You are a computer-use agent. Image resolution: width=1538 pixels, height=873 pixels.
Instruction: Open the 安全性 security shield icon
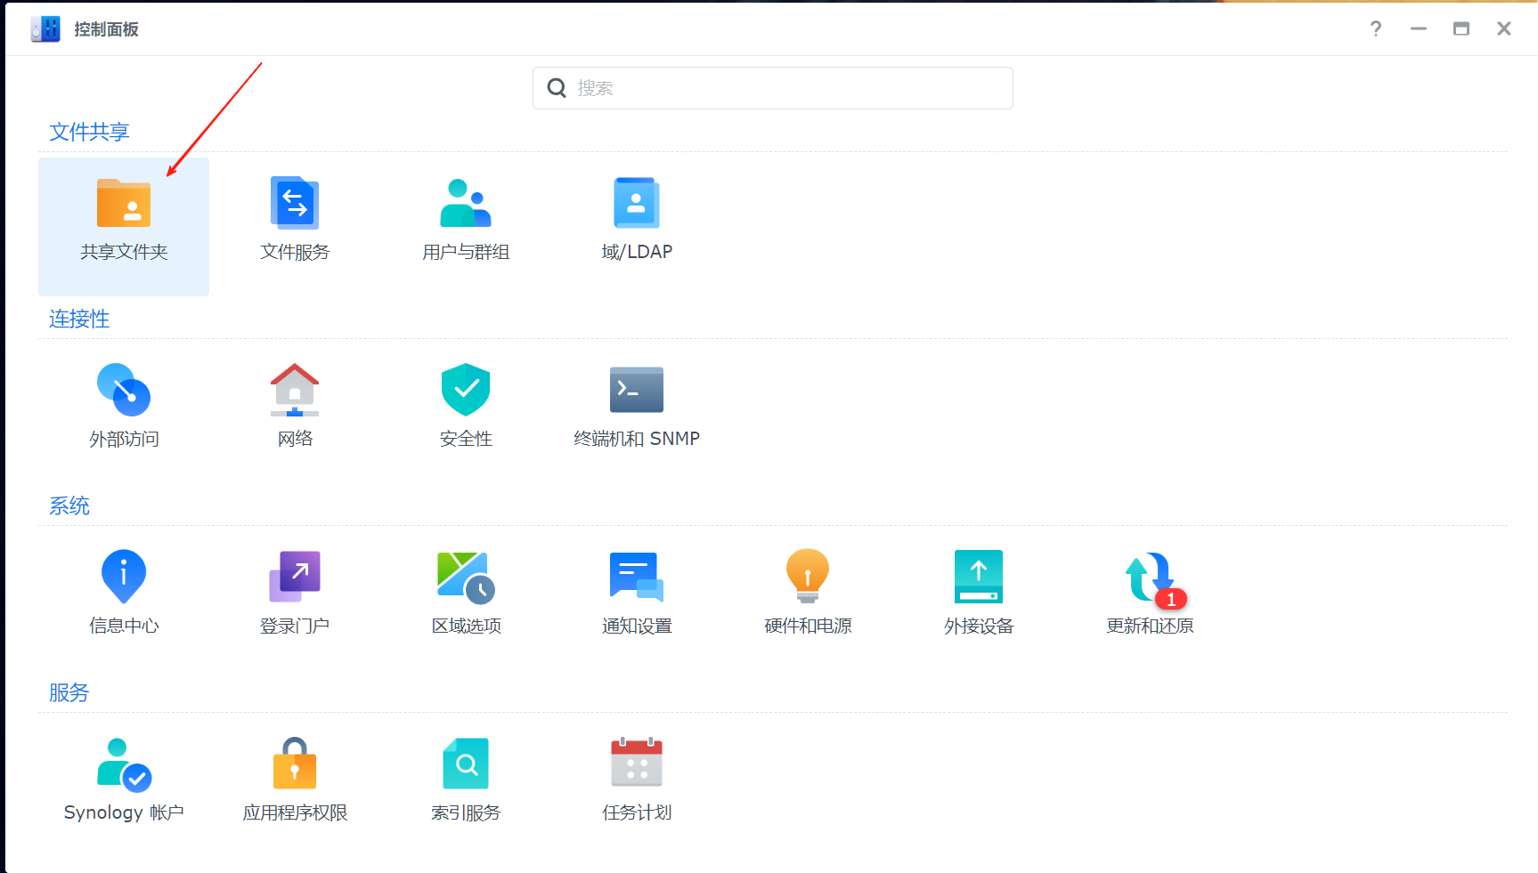[466, 390]
